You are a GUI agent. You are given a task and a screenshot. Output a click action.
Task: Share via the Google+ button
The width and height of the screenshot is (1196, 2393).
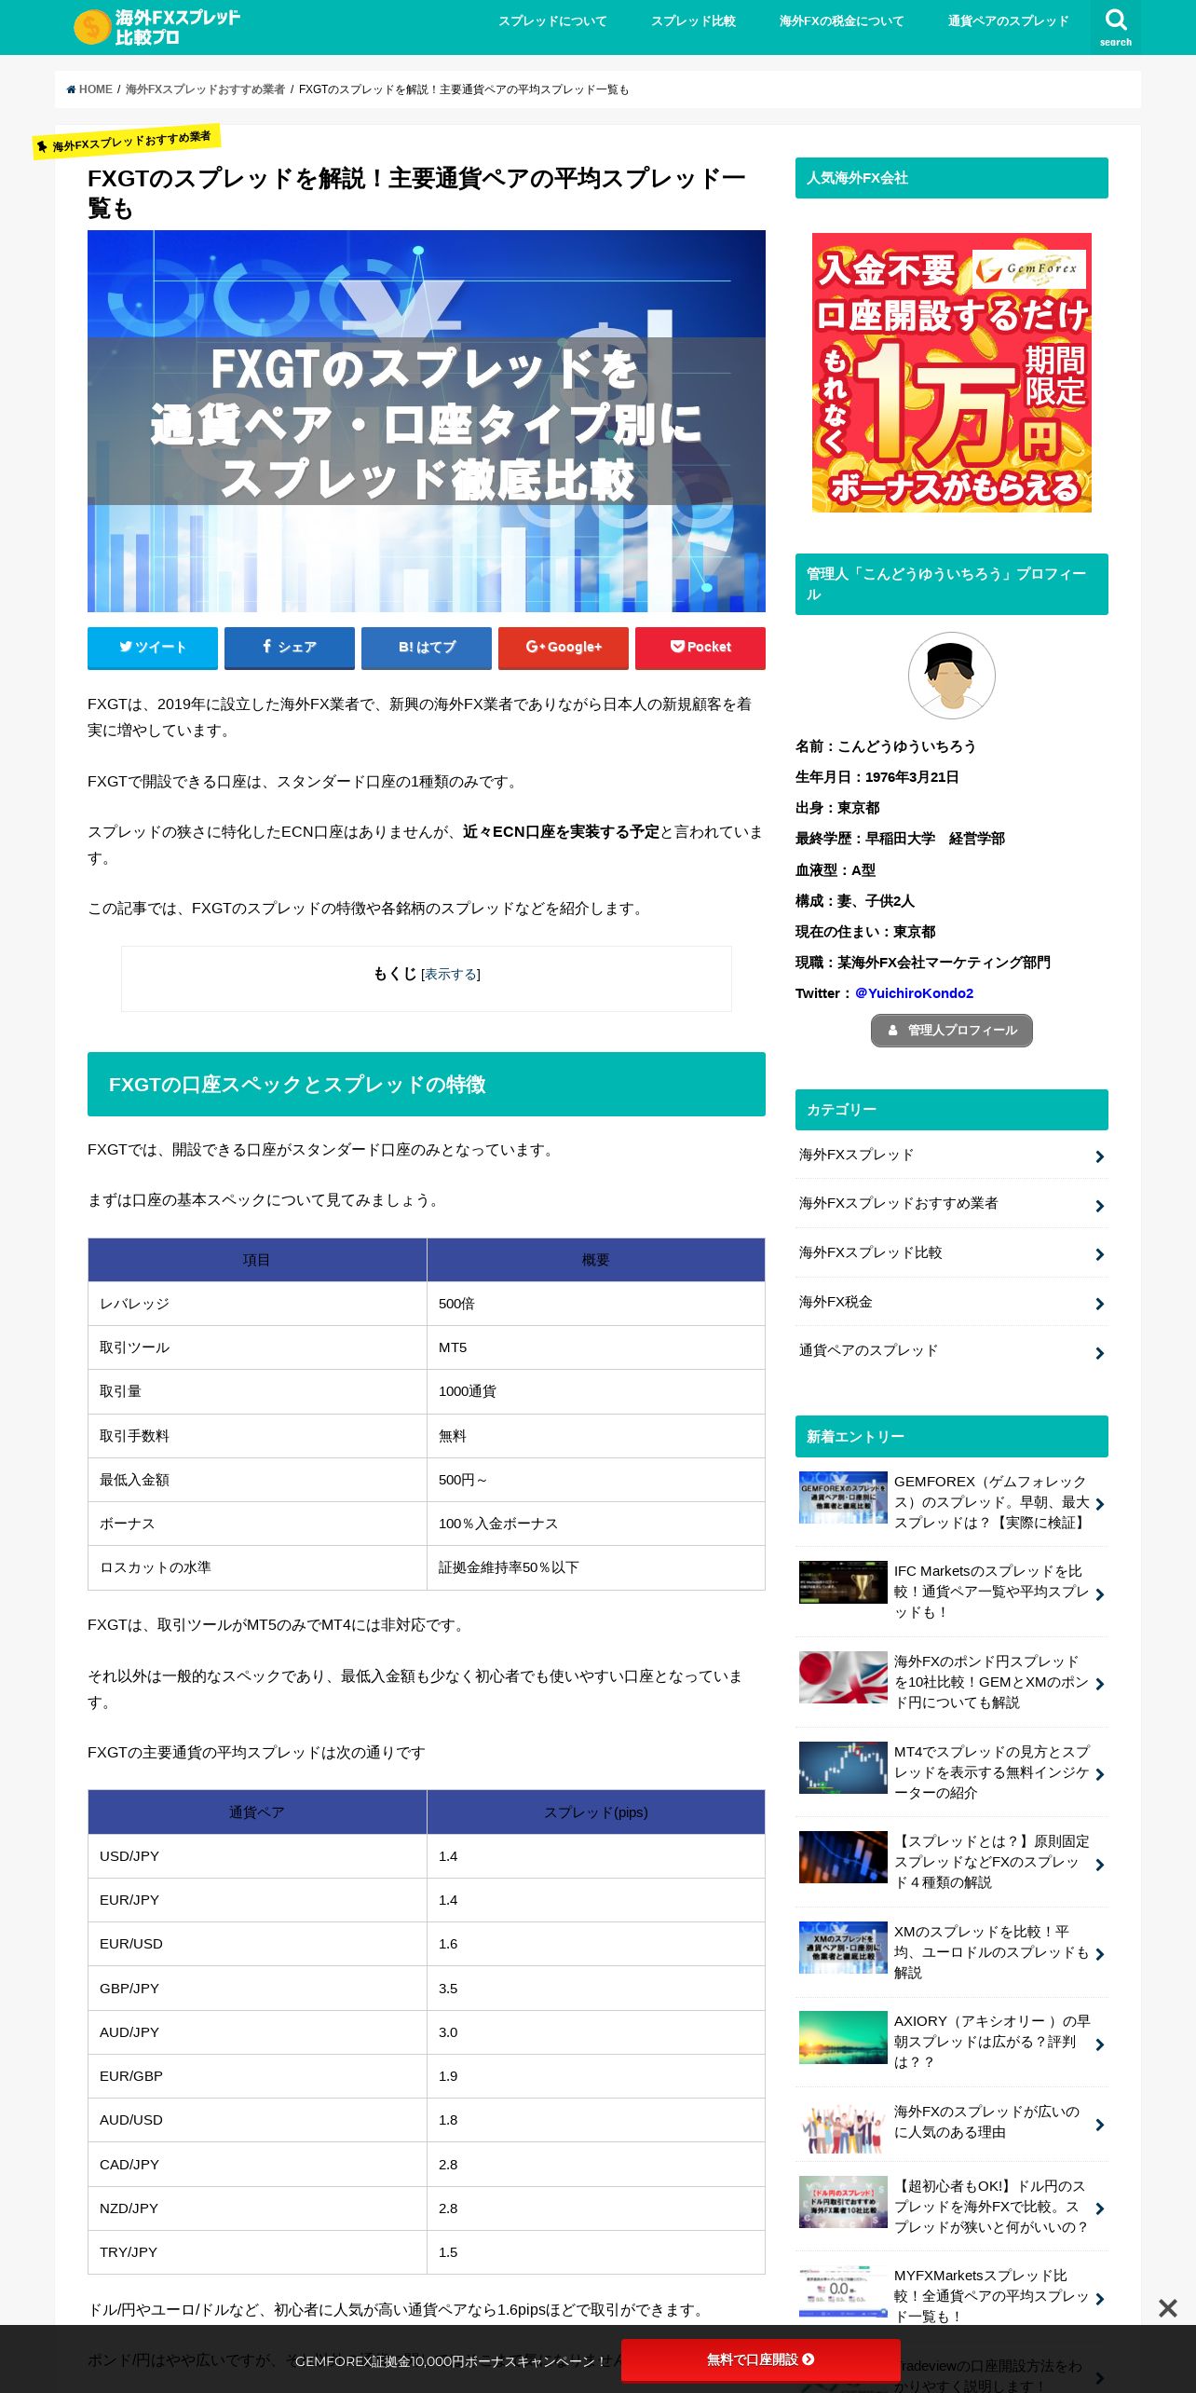pyautogui.click(x=564, y=648)
